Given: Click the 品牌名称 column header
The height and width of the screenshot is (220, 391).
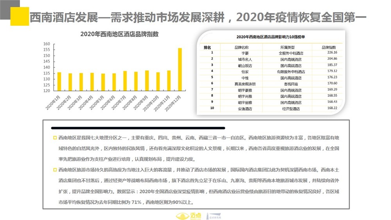Looking at the screenshot, I should click(242, 47).
